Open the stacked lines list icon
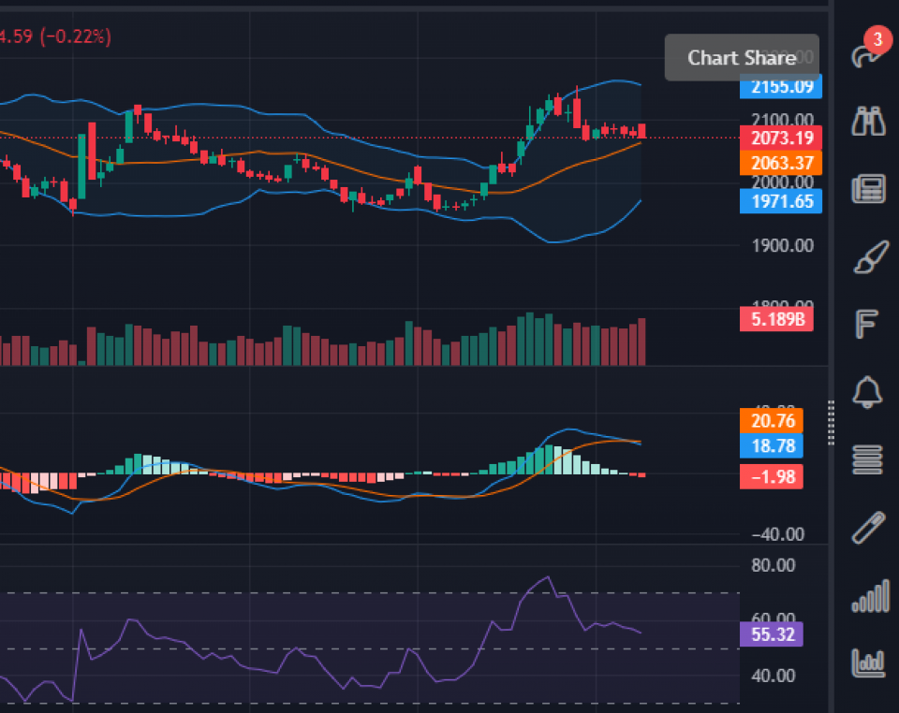The image size is (899, 713). click(x=867, y=459)
